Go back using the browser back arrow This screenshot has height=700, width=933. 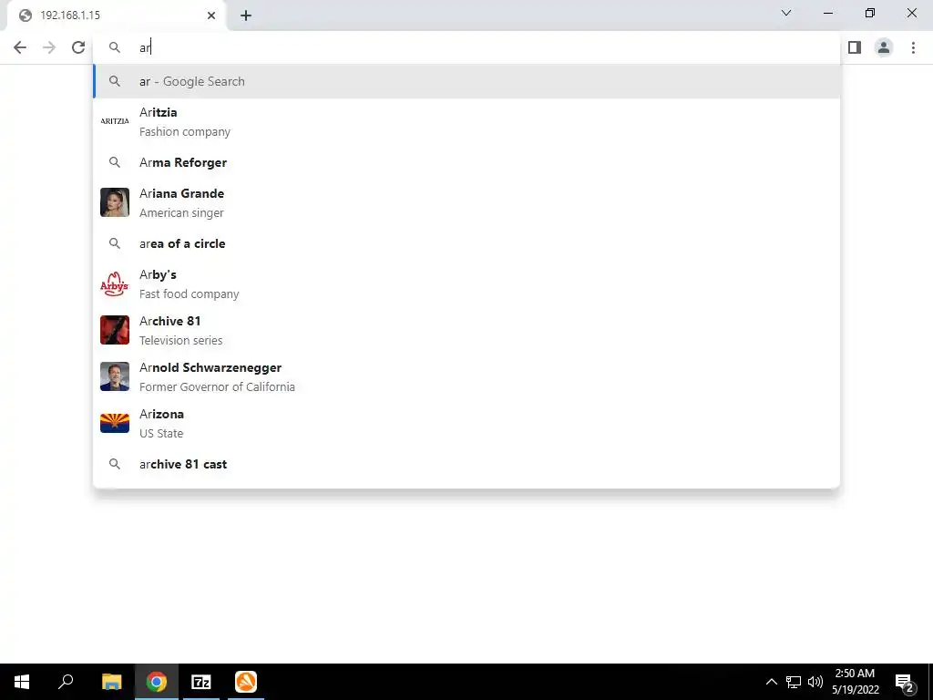coord(20,47)
